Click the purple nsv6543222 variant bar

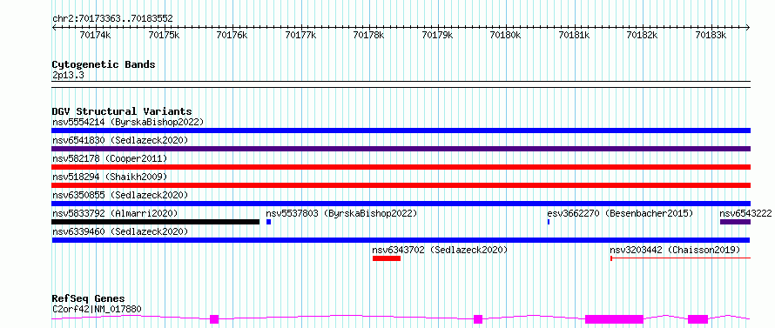[736, 222]
